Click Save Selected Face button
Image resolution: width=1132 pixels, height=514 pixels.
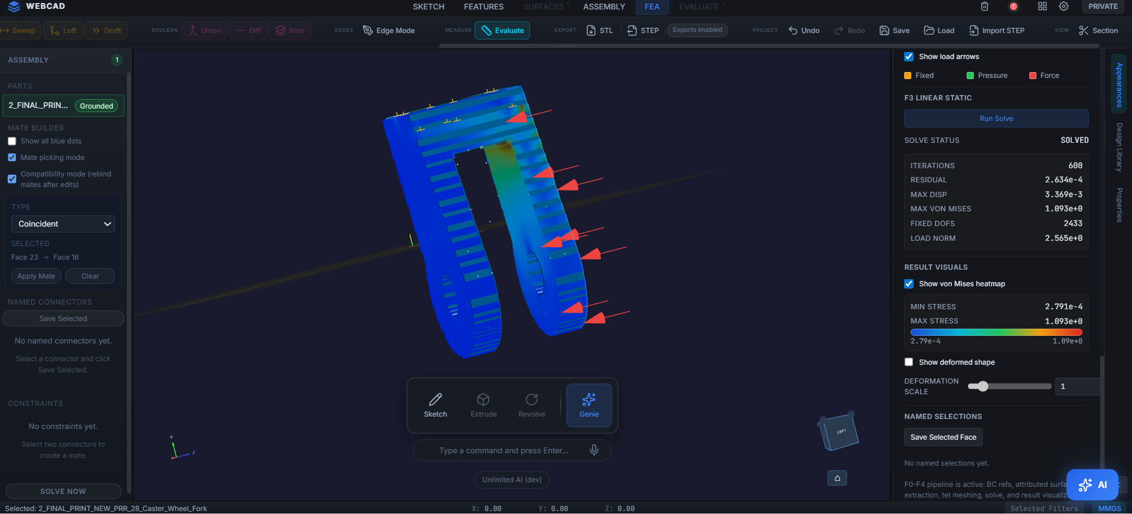click(943, 437)
